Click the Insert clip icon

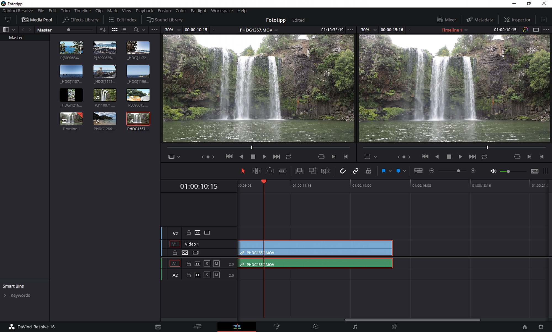click(x=299, y=171)
